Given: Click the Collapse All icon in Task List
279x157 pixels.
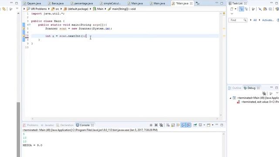Looking at the screenshot, I should point(270,9).
